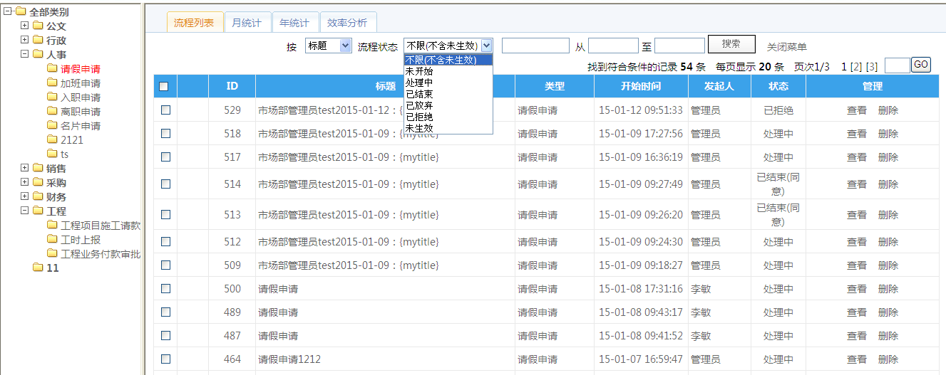Image resolution: width=946 pixels, height=375 pixels.
Task: Click the 入职申请 folder icon
Action: pos(52,97)
